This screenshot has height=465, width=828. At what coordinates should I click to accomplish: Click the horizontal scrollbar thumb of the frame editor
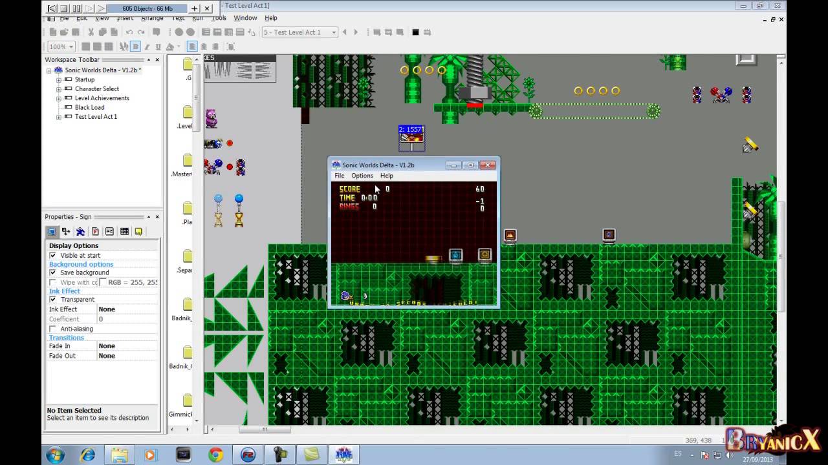265,429
